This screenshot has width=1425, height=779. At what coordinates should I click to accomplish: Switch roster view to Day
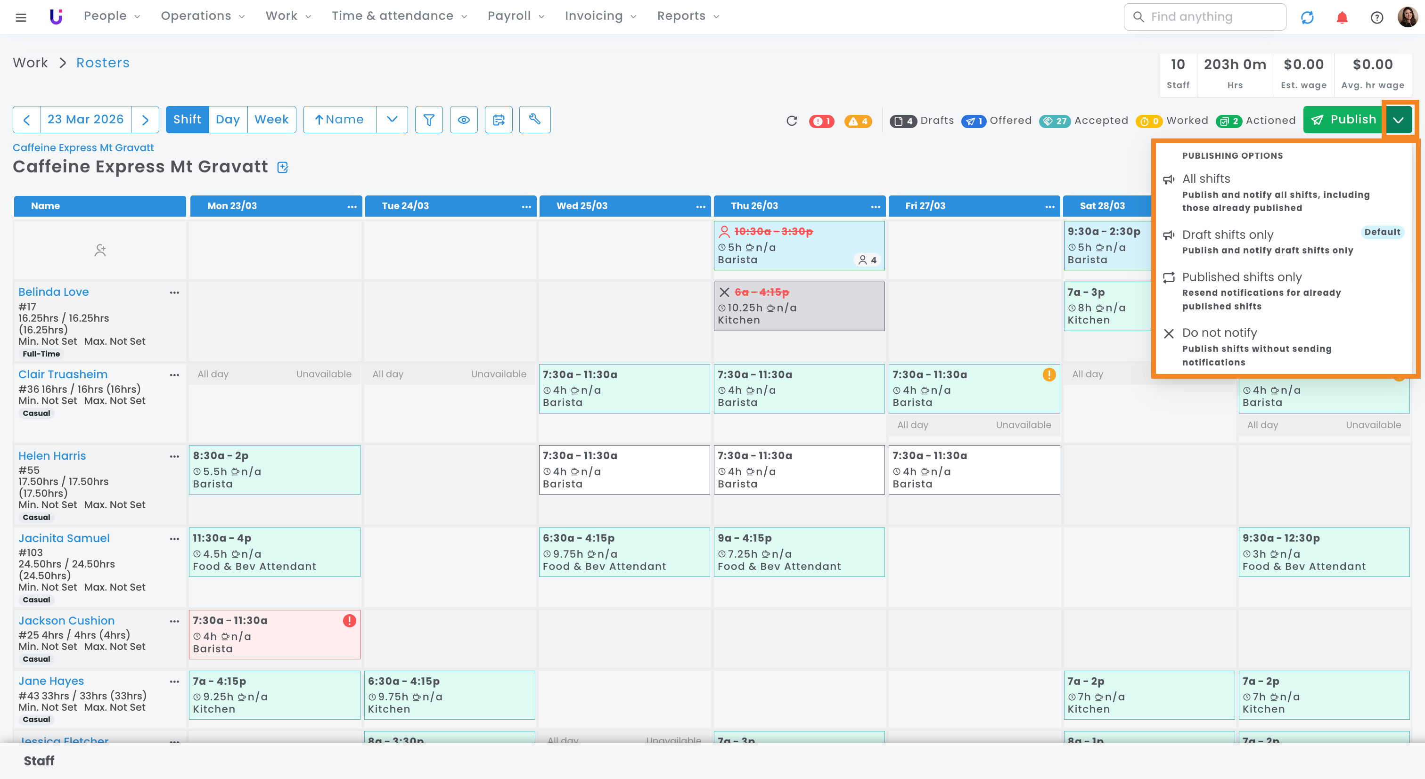pyautogui.click(x=227, y=120)
